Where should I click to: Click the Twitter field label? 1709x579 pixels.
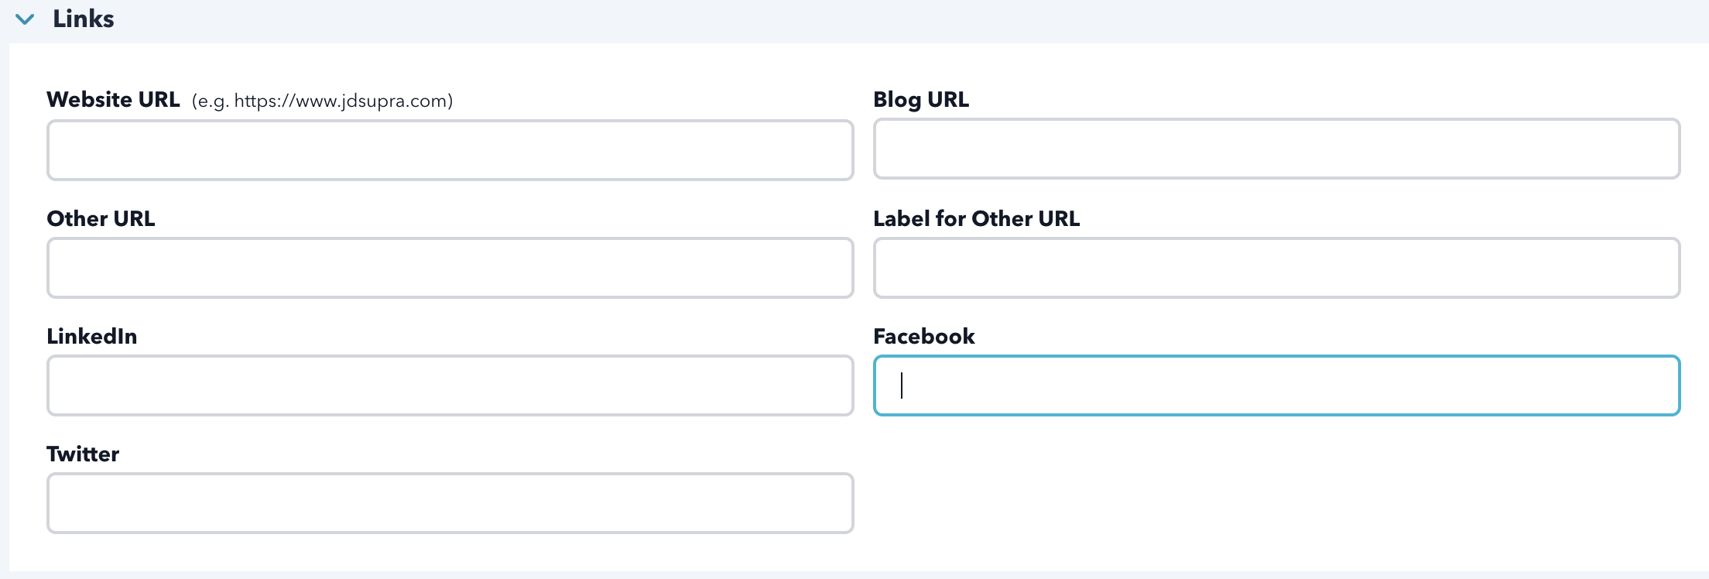point(83,454)
